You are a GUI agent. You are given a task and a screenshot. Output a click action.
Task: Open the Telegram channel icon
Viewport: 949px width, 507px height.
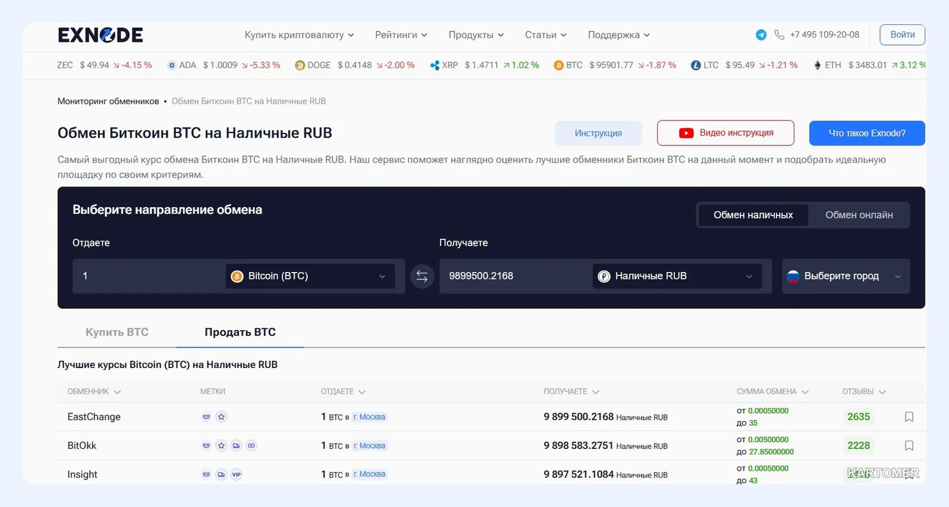pyautogui.click(x=761, y=35)
